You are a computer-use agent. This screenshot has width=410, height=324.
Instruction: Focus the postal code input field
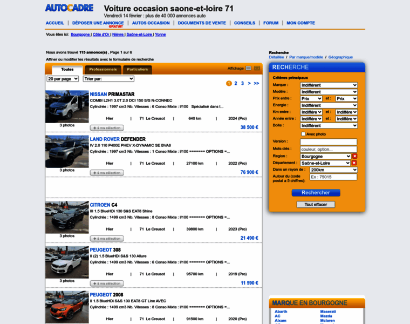point(333,177)
